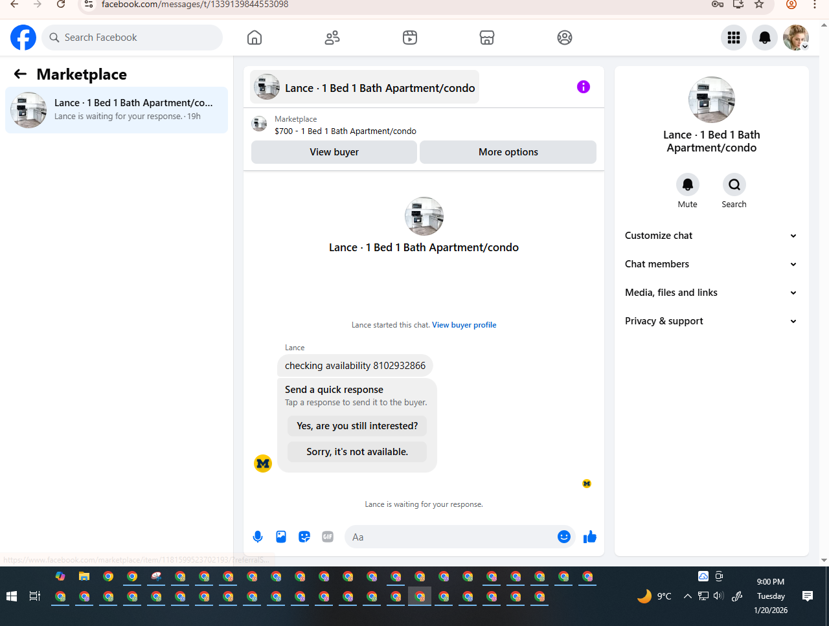Reload the page in the browser
Image resolution: width=829 pixels, height=626 pixels.
(61, 5)
